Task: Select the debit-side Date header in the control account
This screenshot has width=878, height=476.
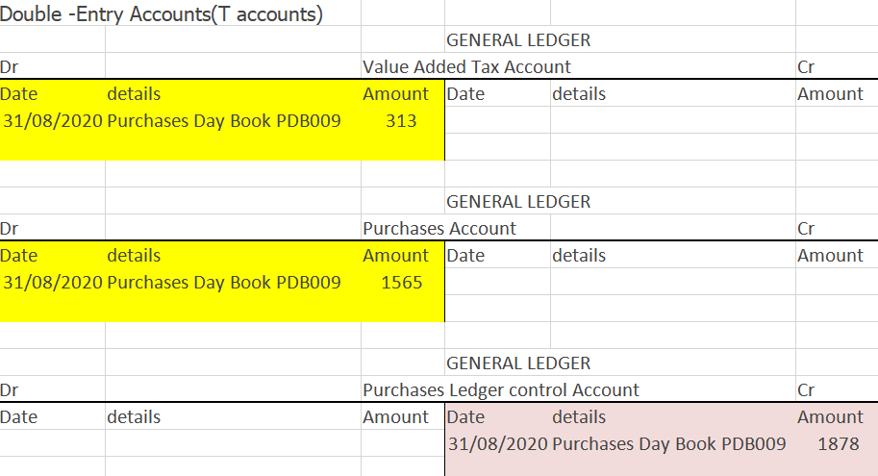Action: click(19, 417)
